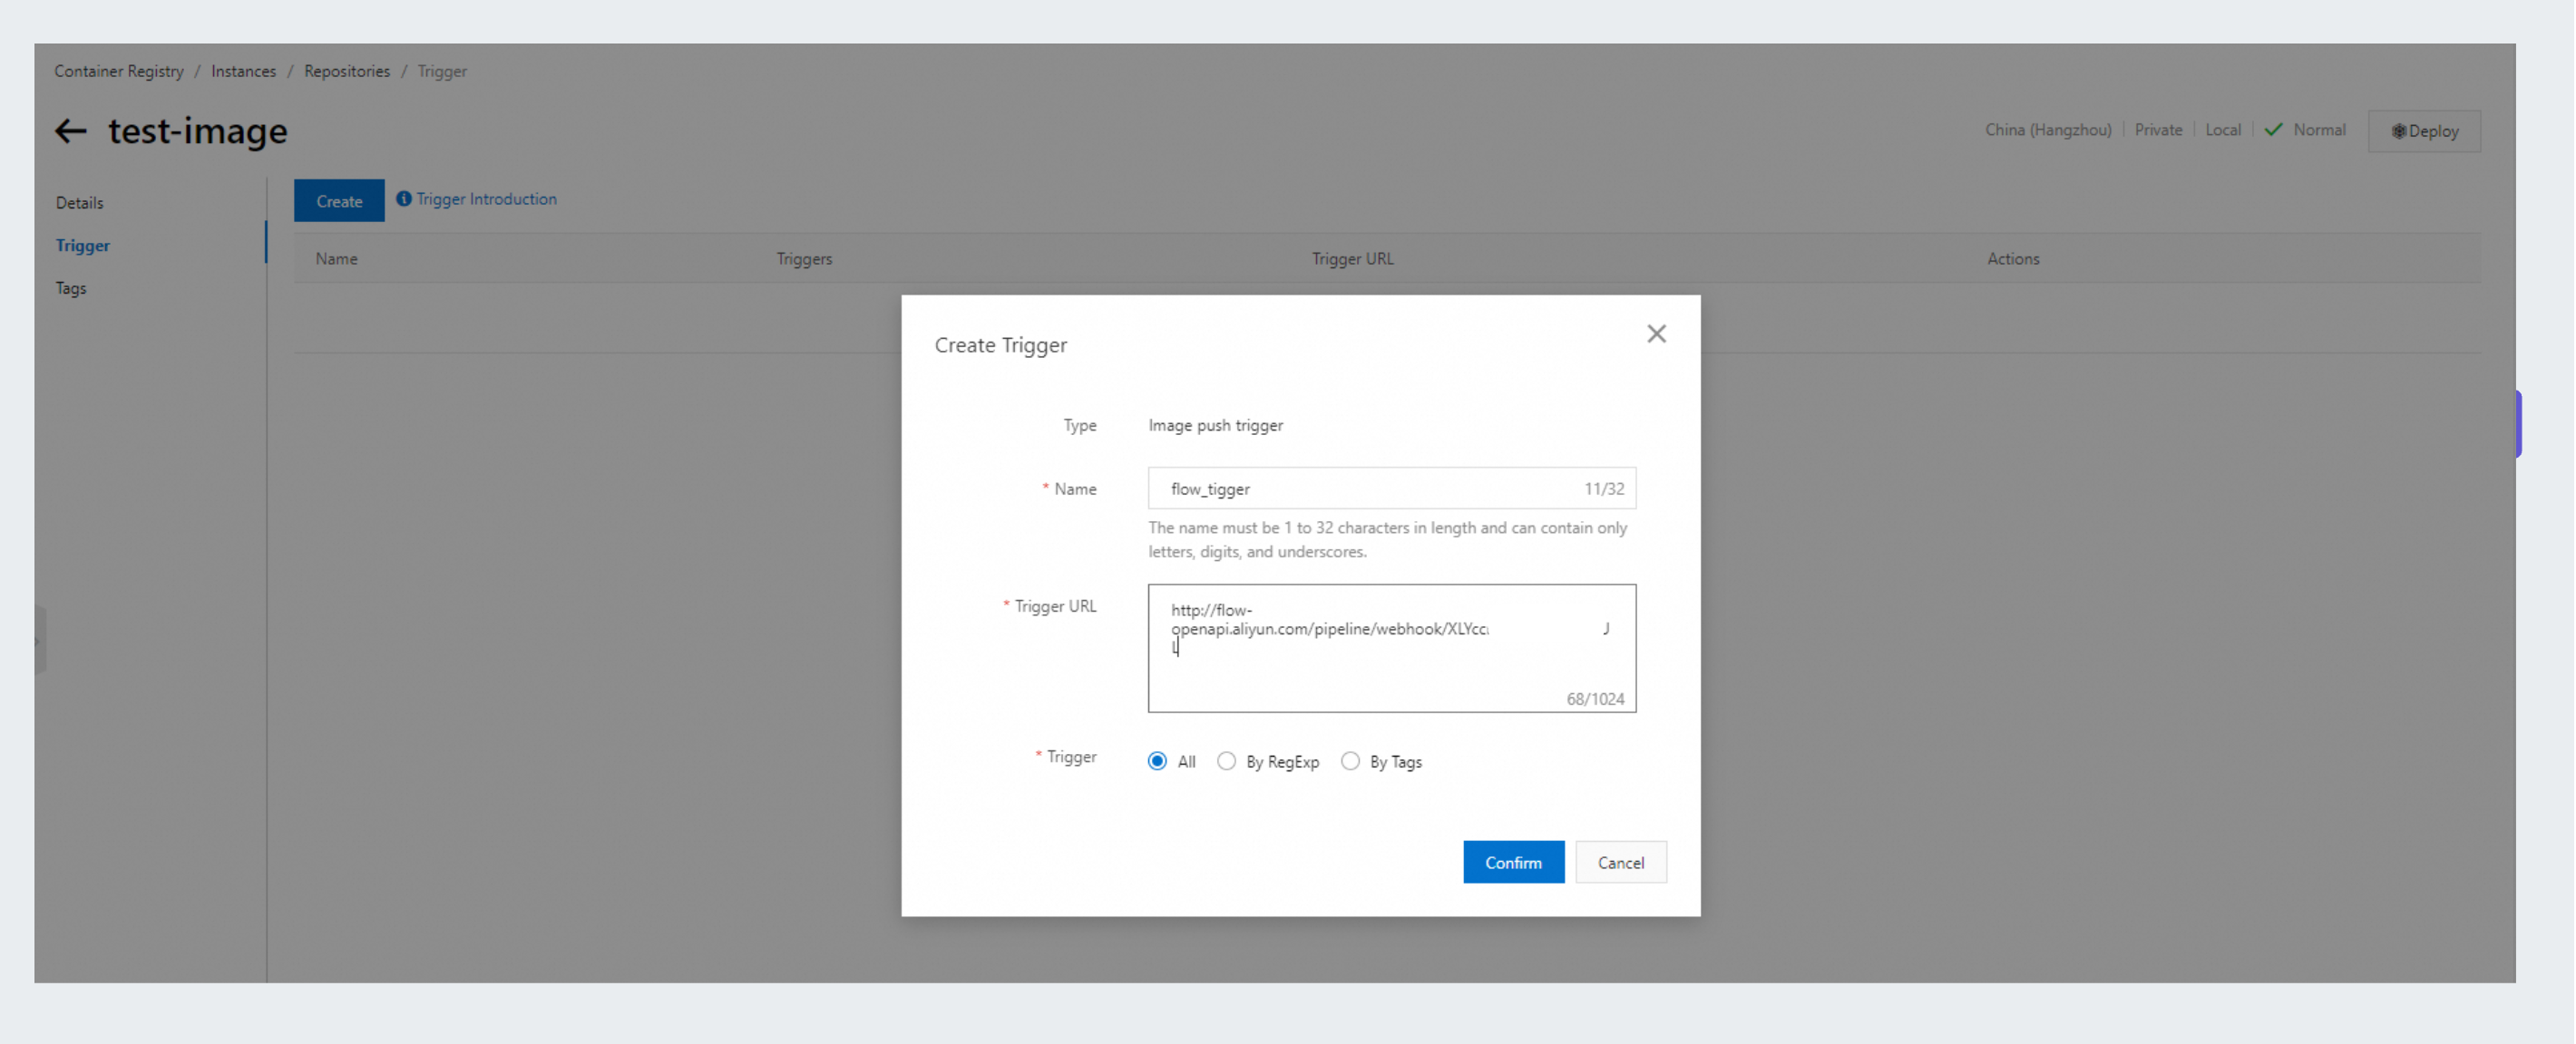
Task: Open the Trigger sidebar tab
Action: [83, 246]
